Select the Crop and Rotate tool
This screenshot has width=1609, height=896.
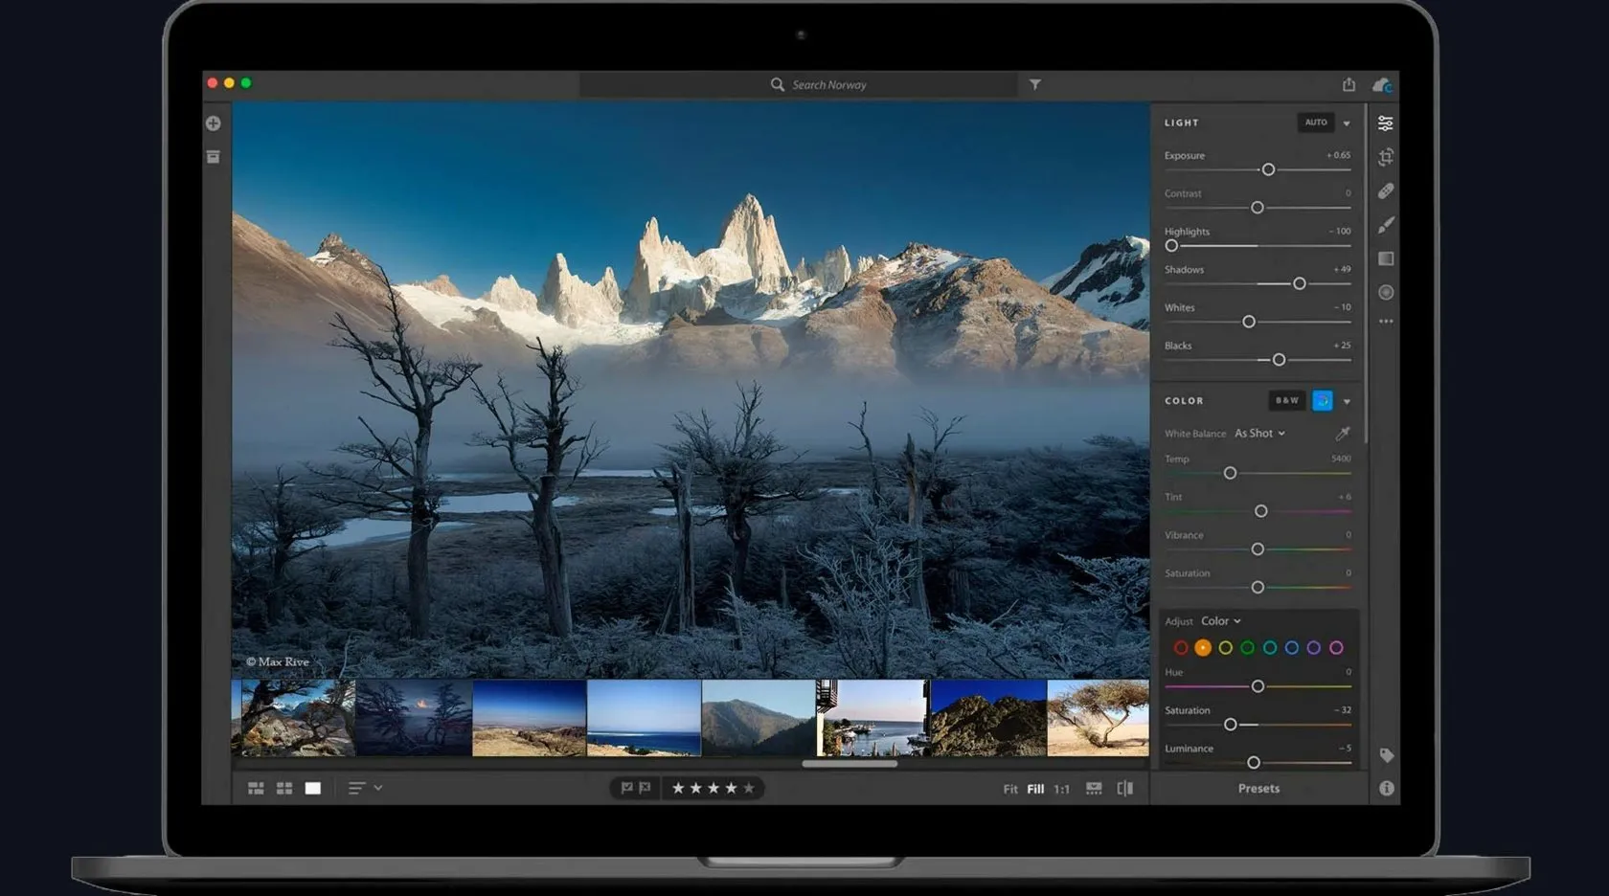pos(1385,157)
